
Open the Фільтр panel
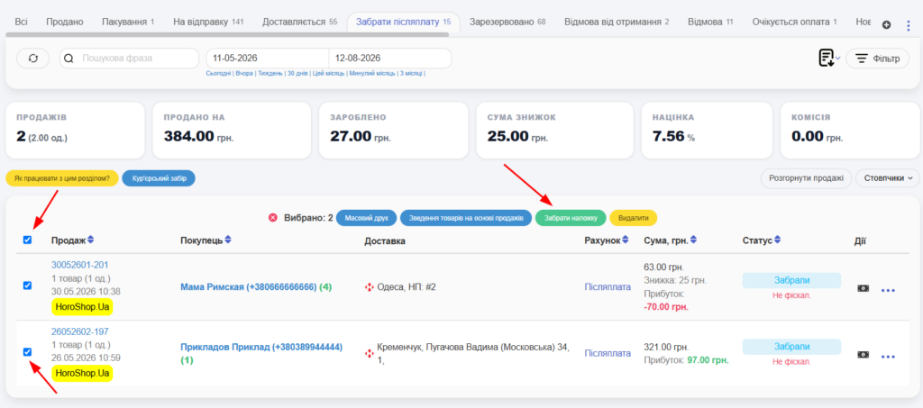tap(877, 59)
